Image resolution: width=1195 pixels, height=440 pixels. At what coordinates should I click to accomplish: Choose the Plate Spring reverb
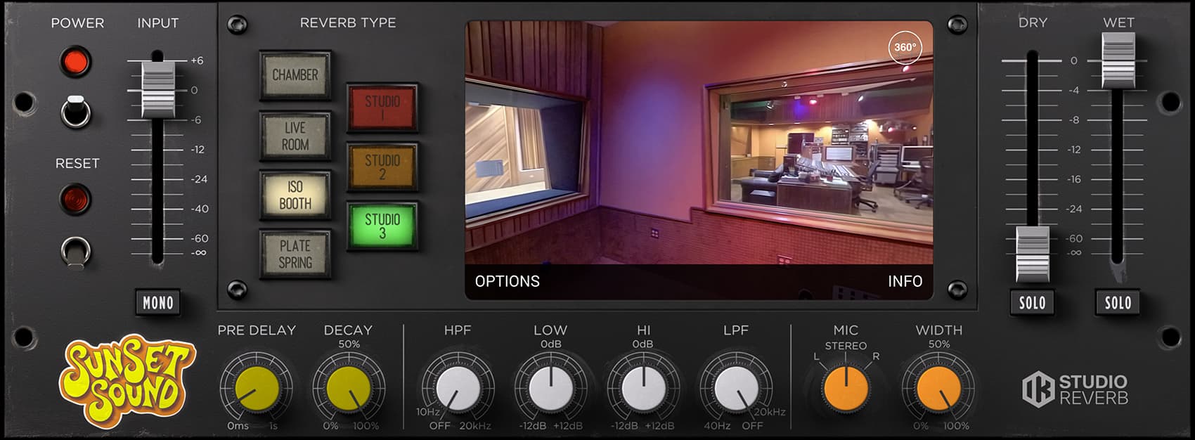[295, 254]
